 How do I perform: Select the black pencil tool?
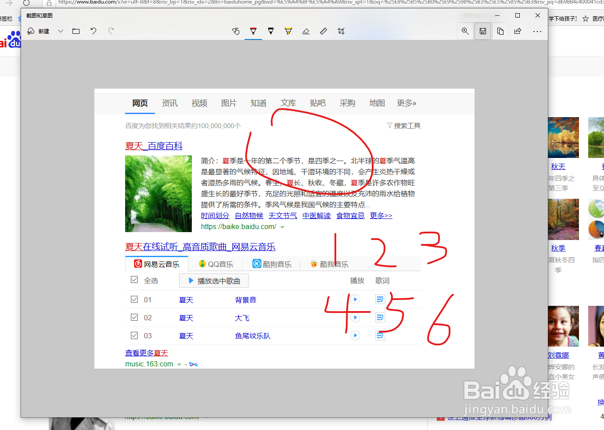271,31
